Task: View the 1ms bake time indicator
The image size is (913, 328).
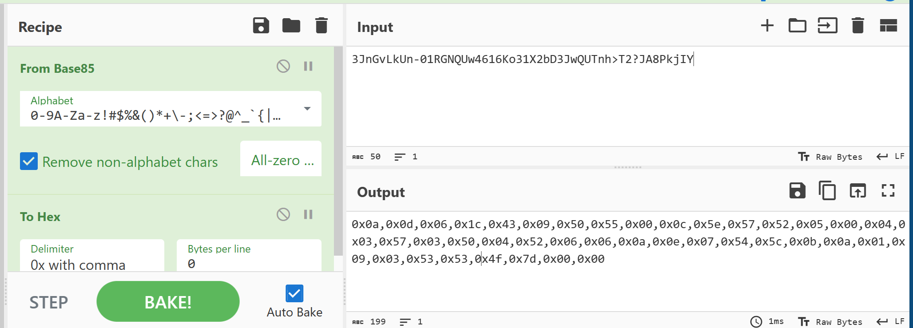Action: tap(767, 321)
